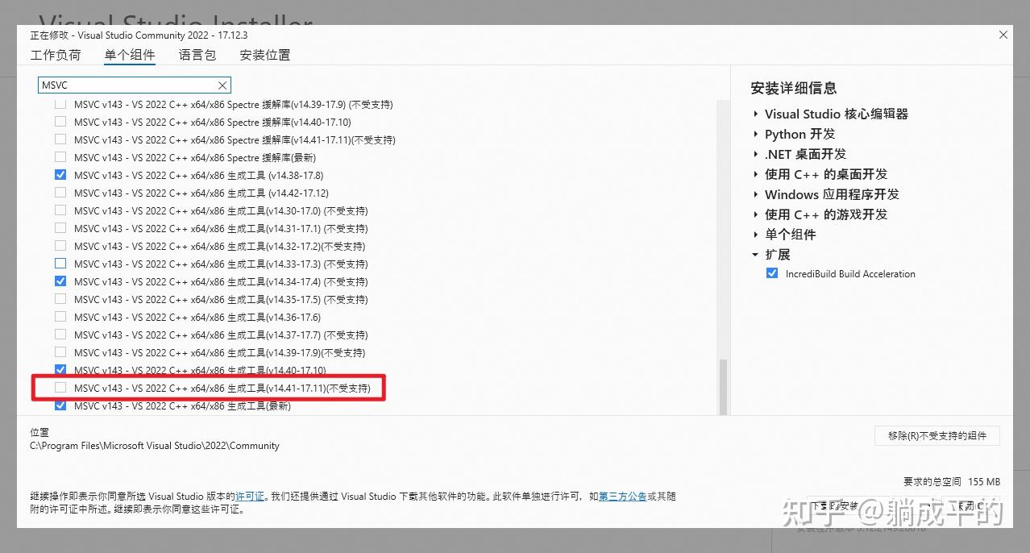
Task: Disable IncrediBuild Build Acceleration extension
Action: pyautogui.click(x=772, y=273)
